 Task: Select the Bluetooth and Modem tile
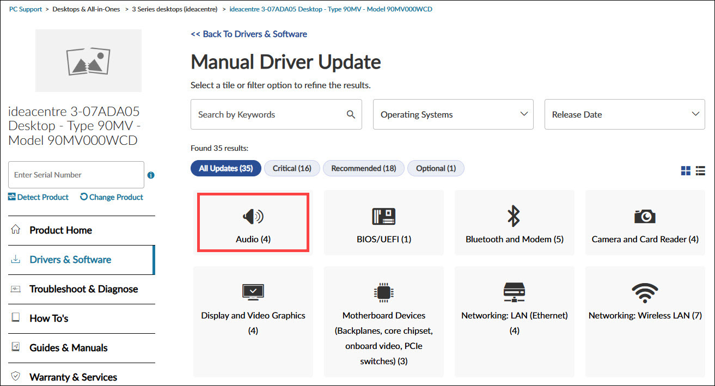coord(514,223)
